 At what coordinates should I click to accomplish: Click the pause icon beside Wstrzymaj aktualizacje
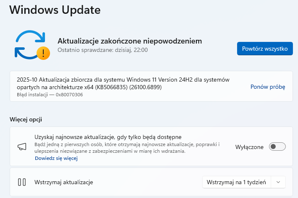pyautogui.click(x=22, y=182)
